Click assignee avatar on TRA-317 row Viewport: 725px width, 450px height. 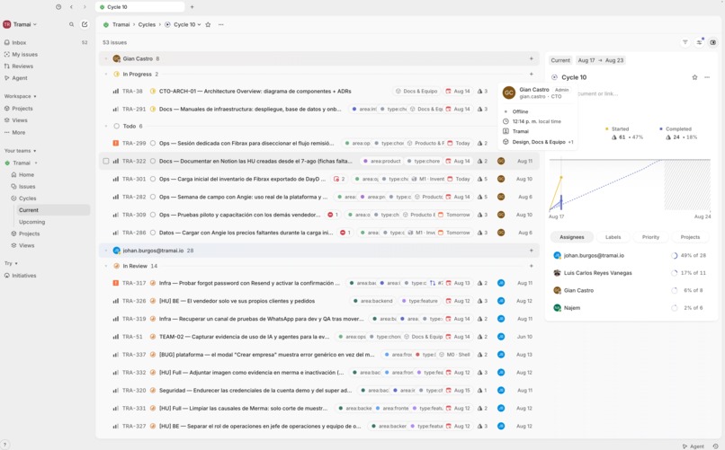coord(501,283)
